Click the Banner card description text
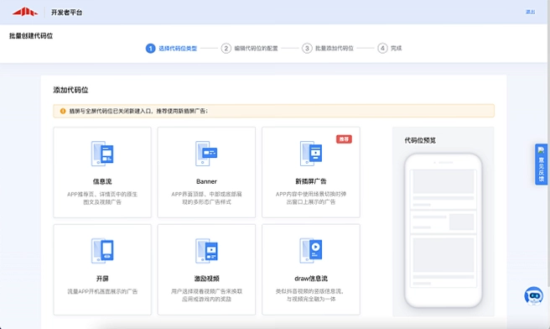Image resolution: width=550 pixels, height=329 pixels. tap(206, 198)
